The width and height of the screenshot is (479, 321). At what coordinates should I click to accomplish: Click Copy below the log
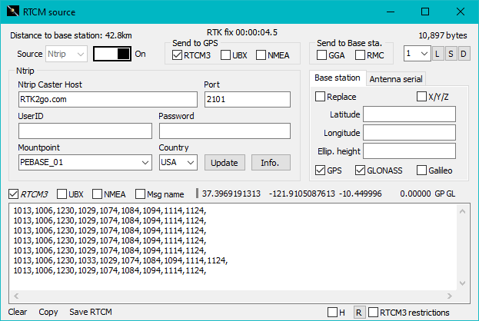pyautogui.click(x=48, y=312)
